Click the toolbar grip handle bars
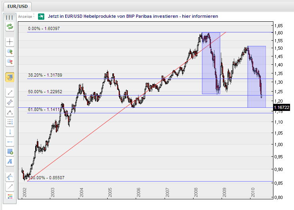Image resolution: width=294 pixels, height=210 pixels. click(x=9, y=17)
